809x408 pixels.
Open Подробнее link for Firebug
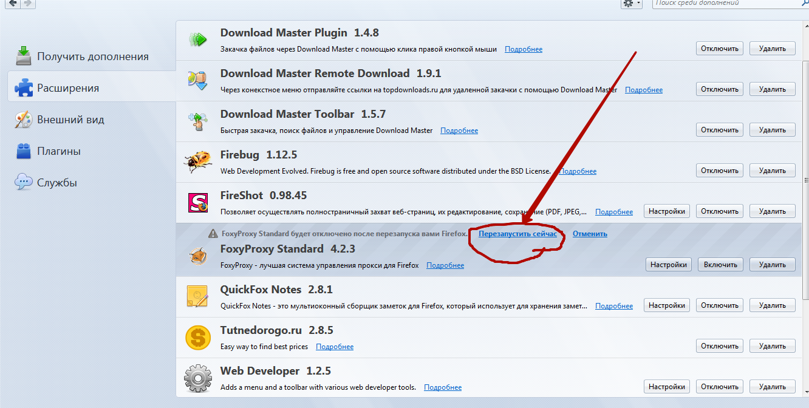pyautogui.click(x=578, y=171)
